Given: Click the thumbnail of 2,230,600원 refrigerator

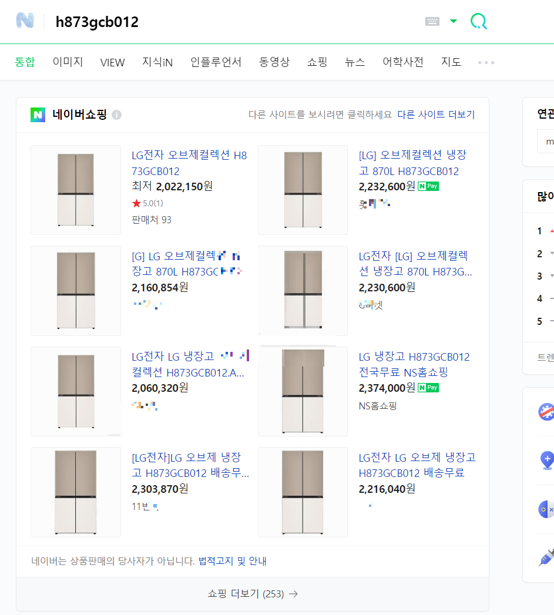Looking at the screenshot, I should 303,291.
